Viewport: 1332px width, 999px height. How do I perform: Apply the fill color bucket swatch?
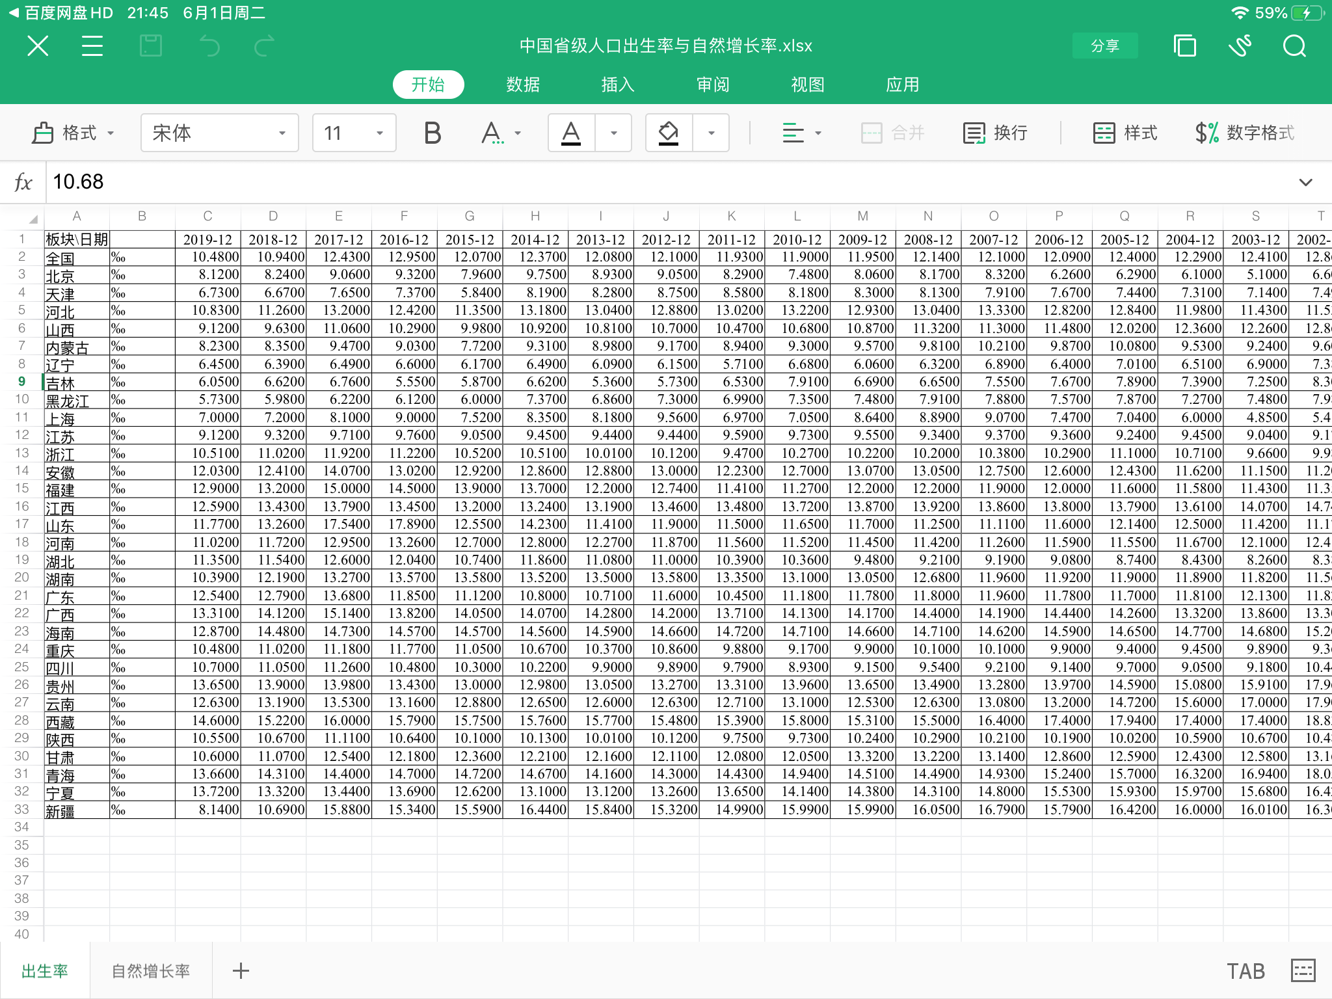point(669,133)
